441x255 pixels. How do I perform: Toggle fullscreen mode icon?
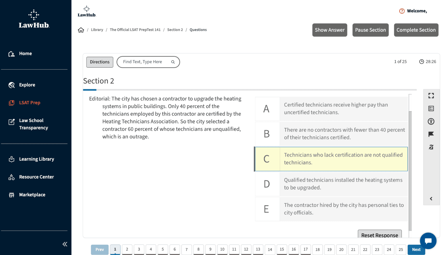tap(431, 95)
